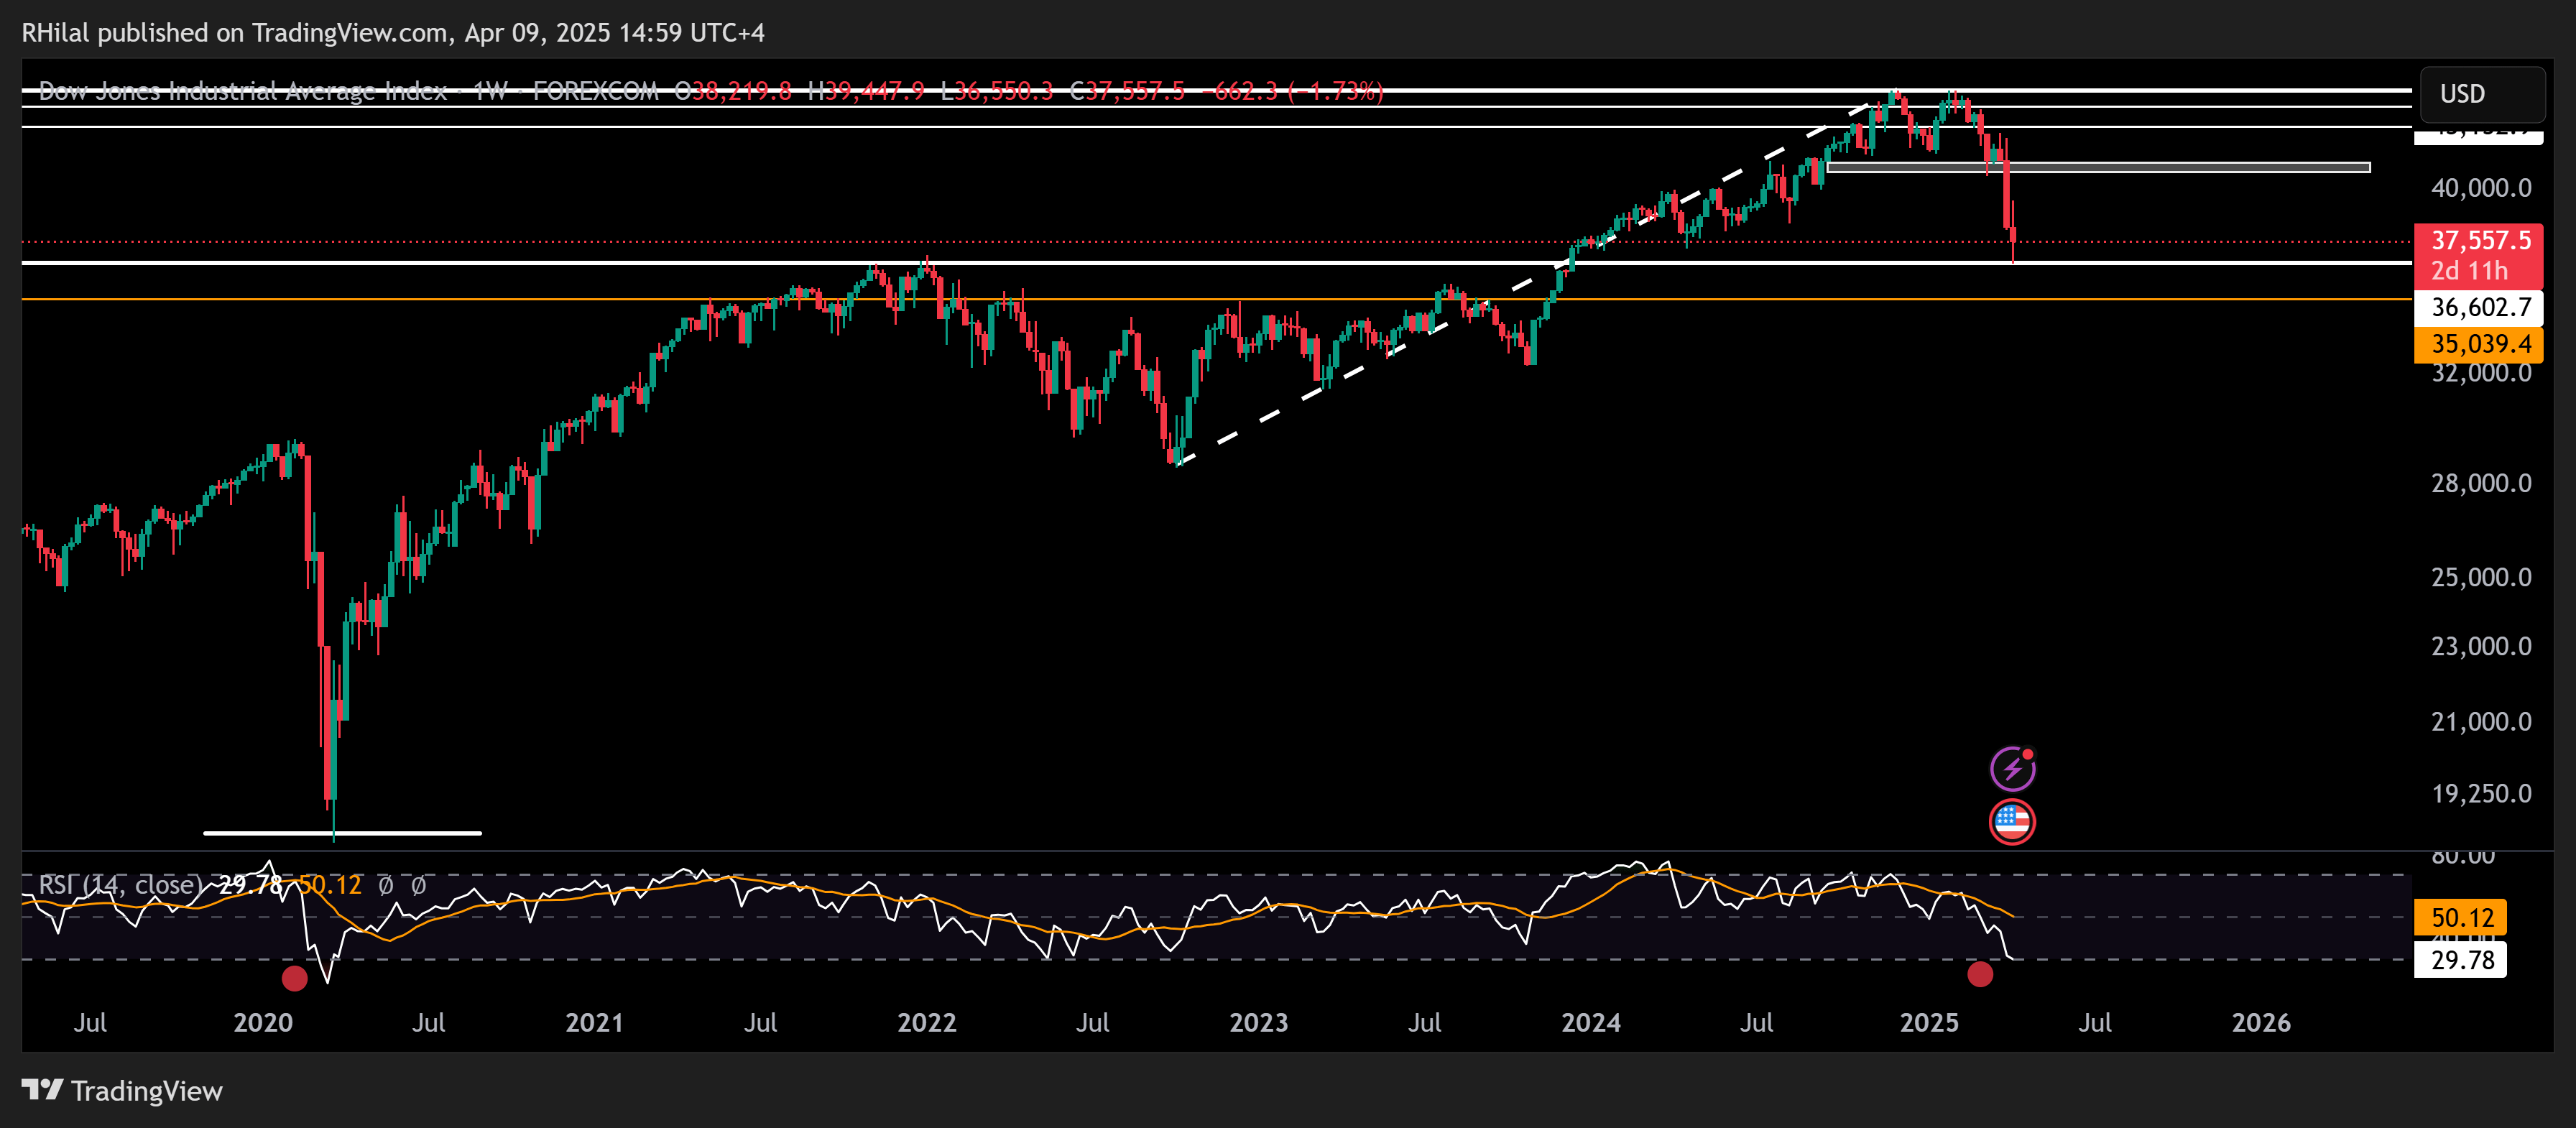Click the white 29.78 RSI axis label
2576x1128 pixels.
point(2461,960)
